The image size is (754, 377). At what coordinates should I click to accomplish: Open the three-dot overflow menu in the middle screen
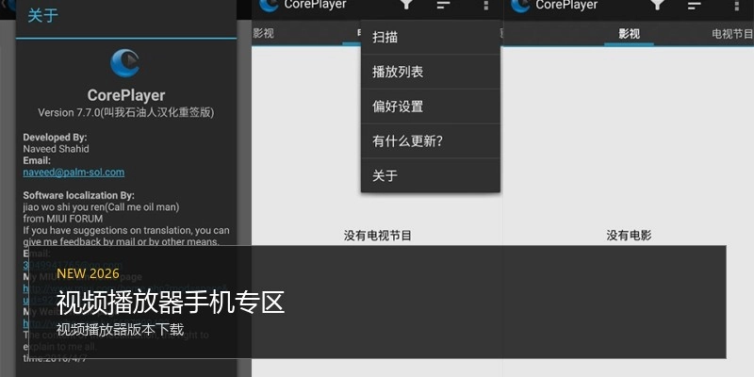[x=486, y=5]
